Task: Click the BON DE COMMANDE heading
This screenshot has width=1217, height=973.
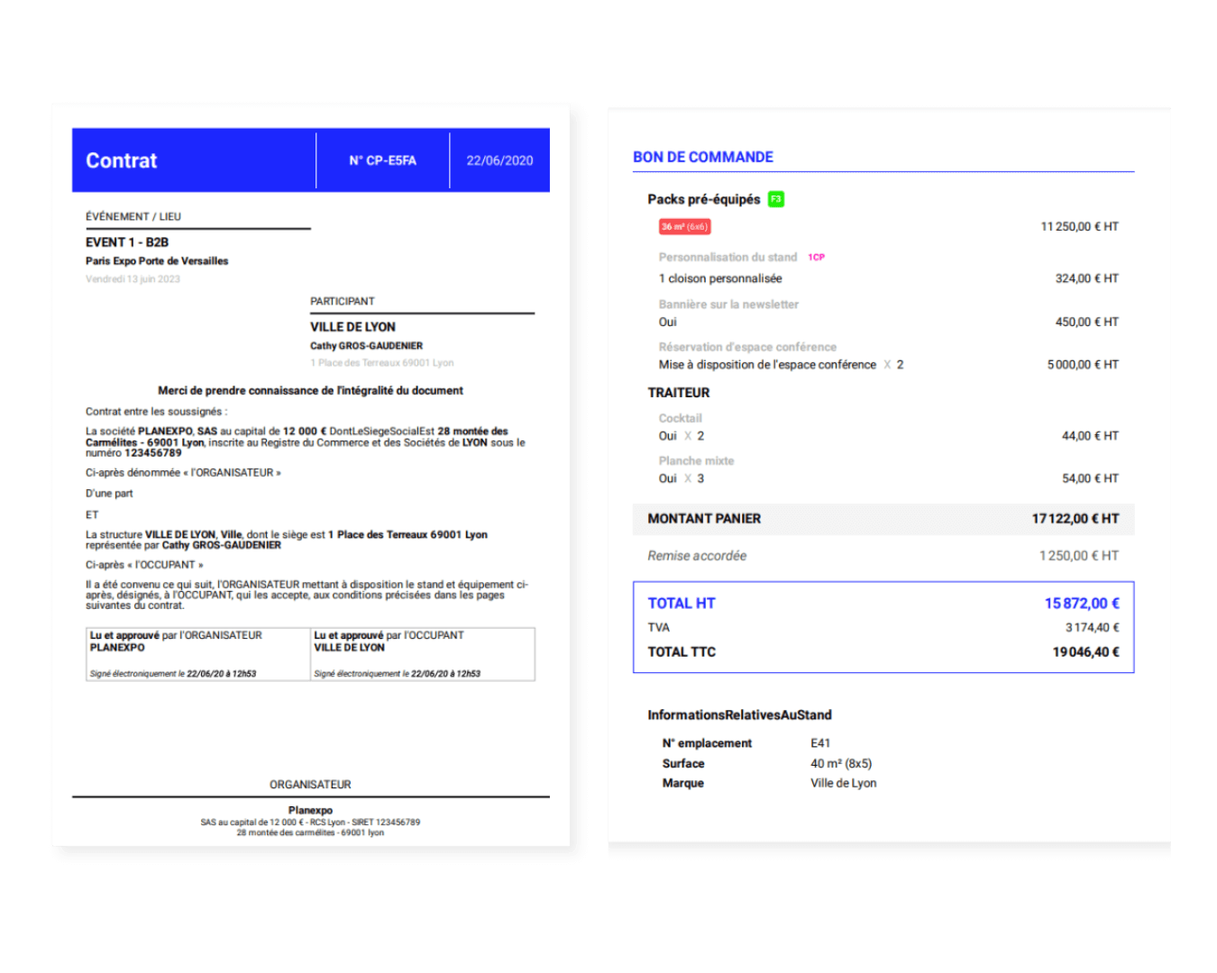Action: [703, 157]
